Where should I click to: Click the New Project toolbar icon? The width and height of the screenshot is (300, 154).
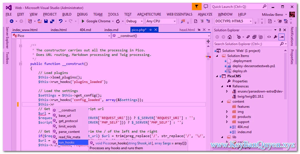30,21
